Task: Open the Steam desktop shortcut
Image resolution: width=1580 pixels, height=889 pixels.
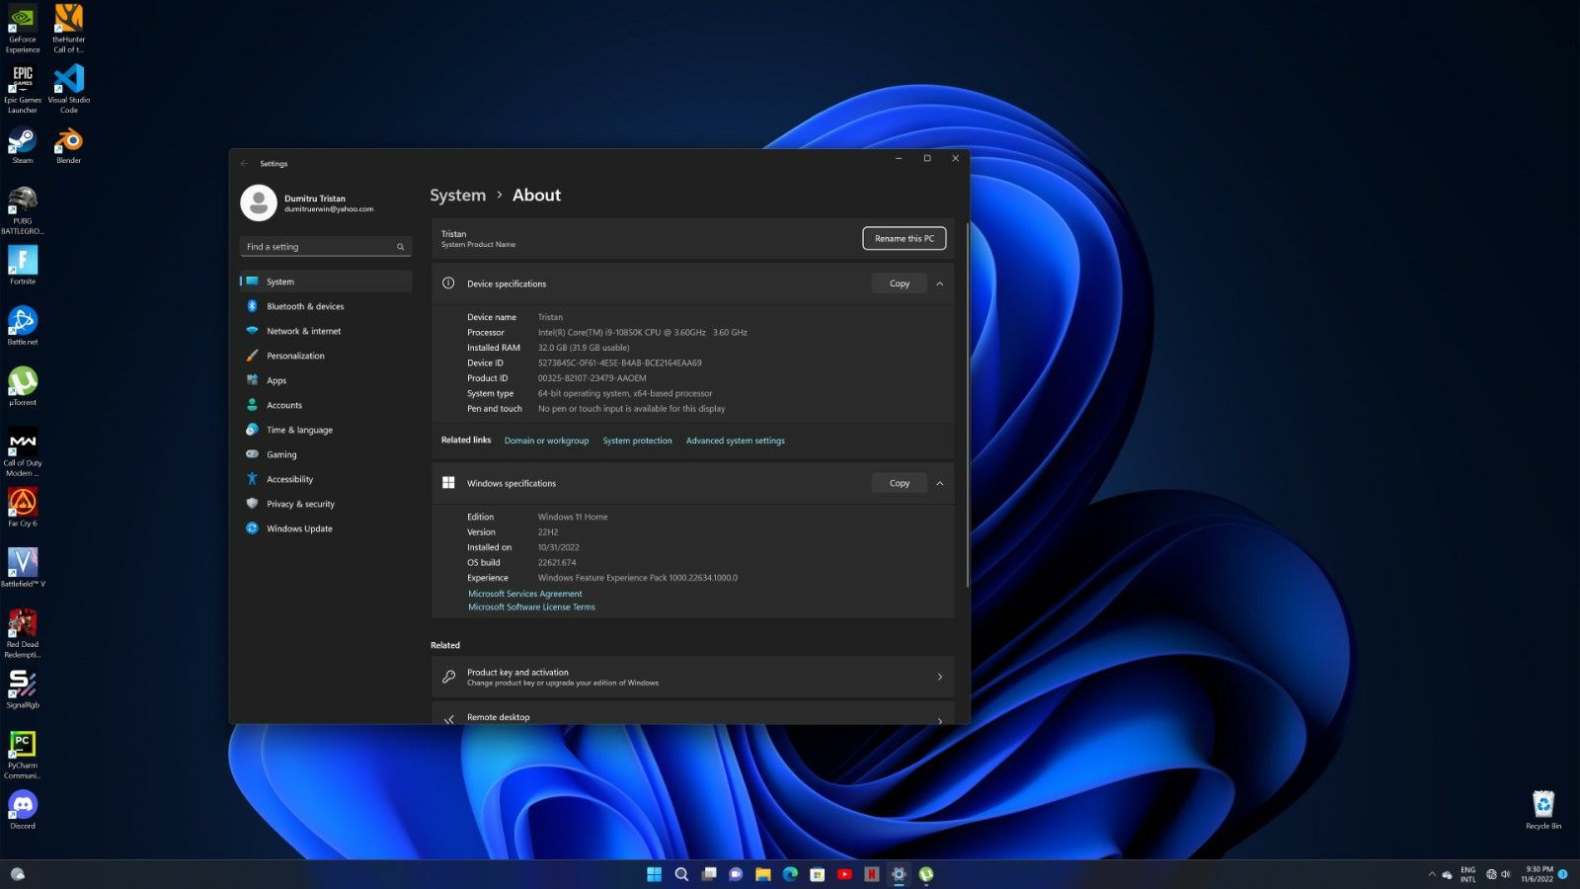Action: click(23, 145)
